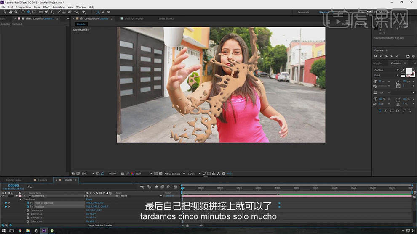Screen dimensions: 417x234
Task: Select the Horizontal Type tool
Action: pyautogui.click(x=52, y=12)
